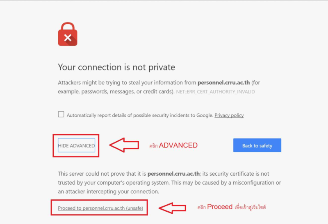The height and width of the screenshot is (224, 328).
Task: Click the red padlock warning icon
Action: (x=68, y=34)
